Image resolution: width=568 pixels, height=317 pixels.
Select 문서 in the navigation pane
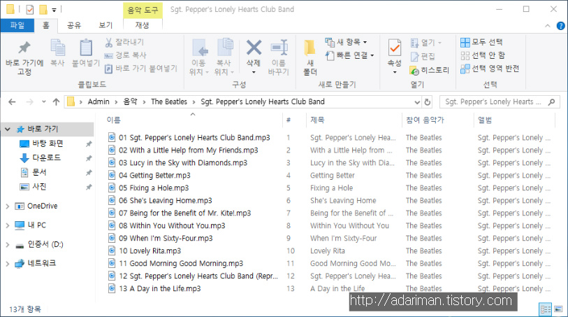(x=39, y=172)
